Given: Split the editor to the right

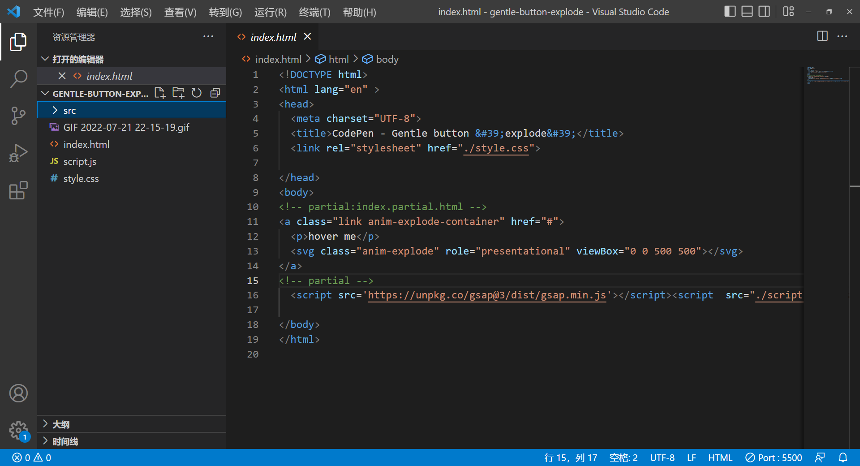Looking at the screenshot, I should pos(822,36).
